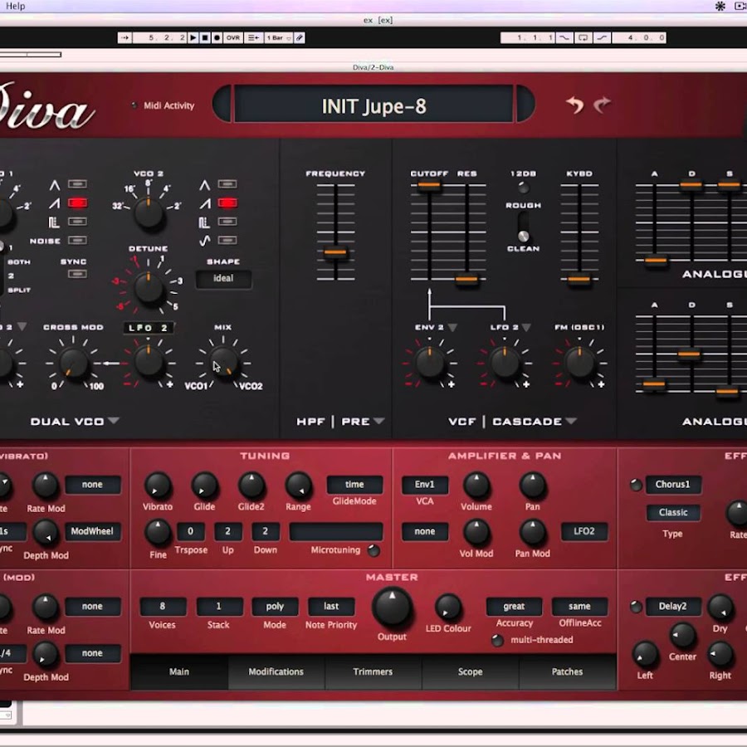Click Diva's undo arrow
747x747 pixels.
[x=575, y=105]
